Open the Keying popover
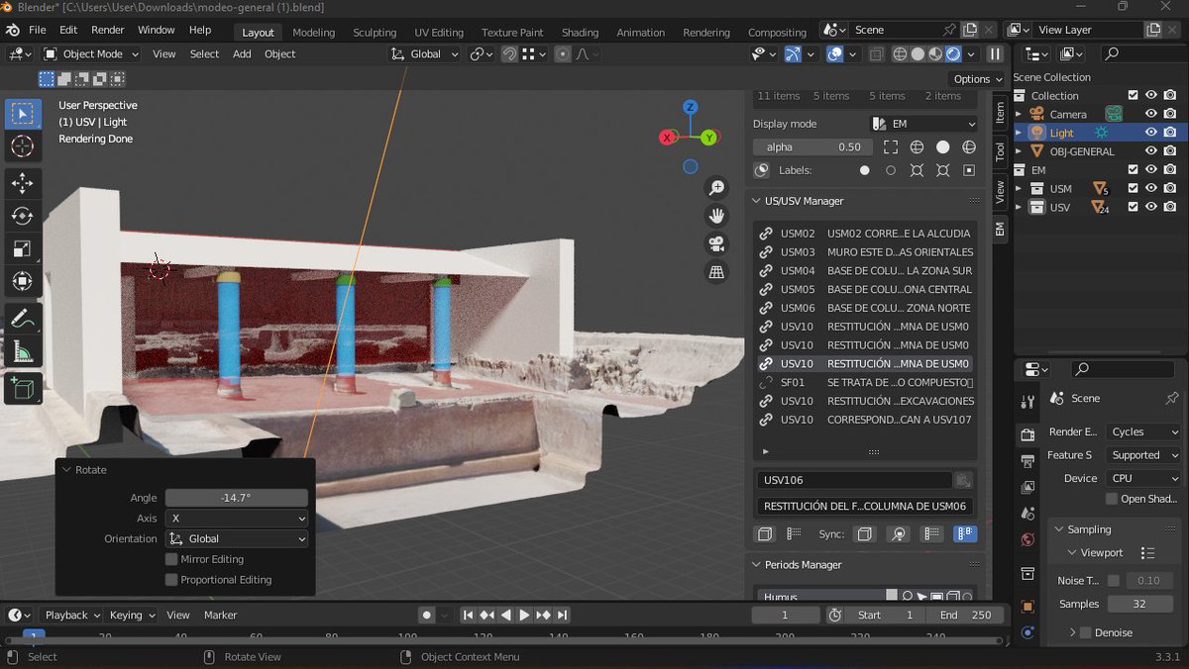 132,615
